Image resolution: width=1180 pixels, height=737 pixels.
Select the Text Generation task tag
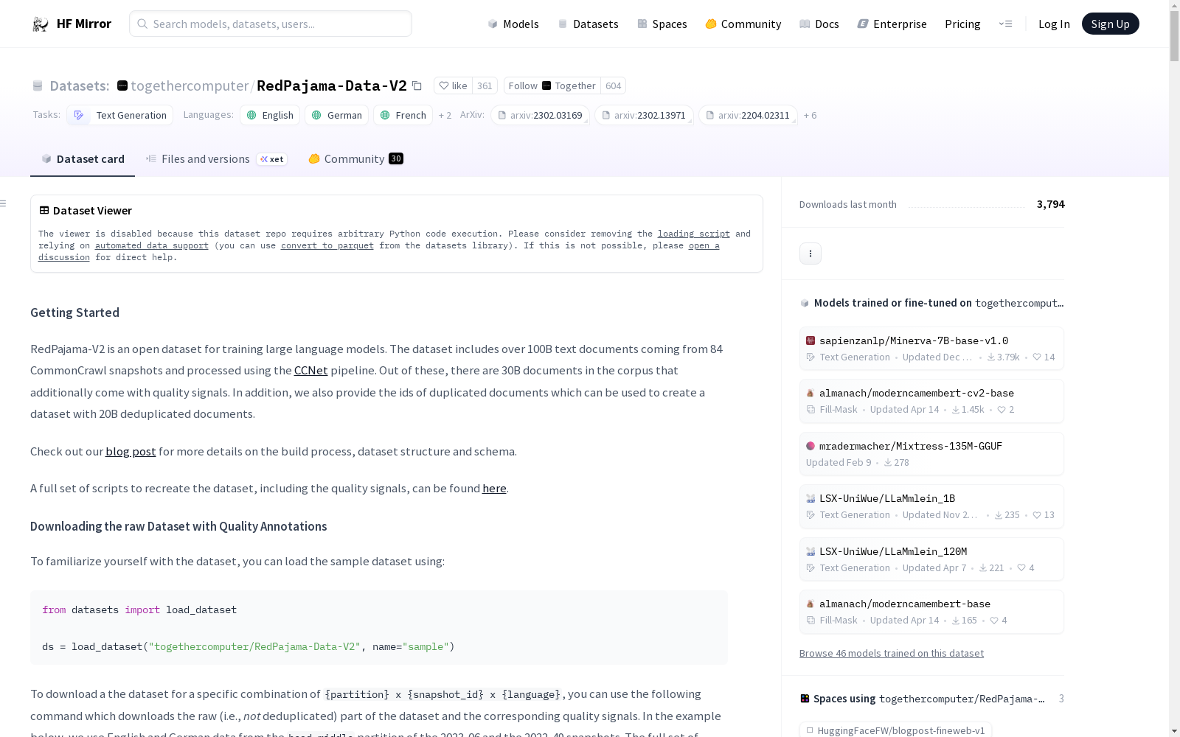pyautogui.click(x=120, y=115)
